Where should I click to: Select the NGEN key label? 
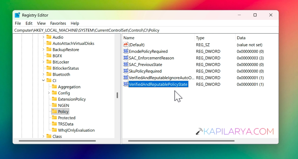pyautogui.click(x=64, y=105)
